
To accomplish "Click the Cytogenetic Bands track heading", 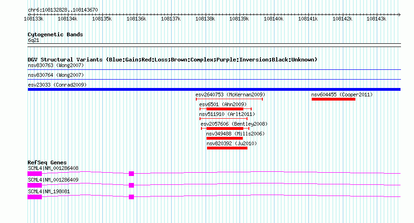I will (55, 34).
